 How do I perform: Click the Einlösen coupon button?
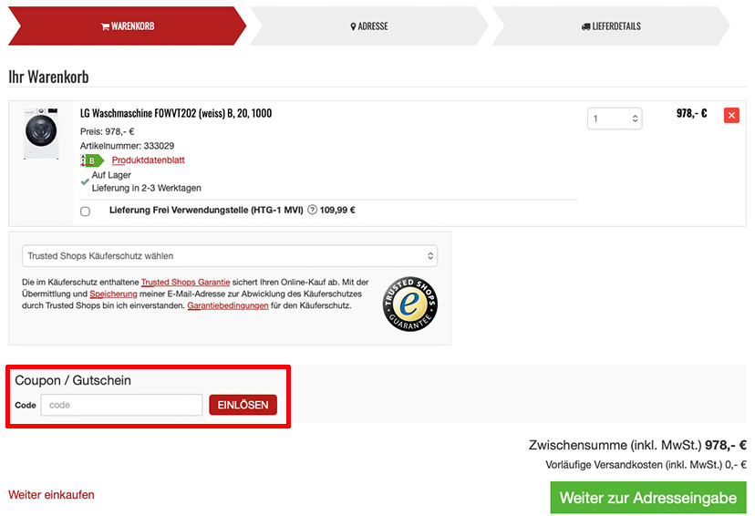(x=243, y=405)
